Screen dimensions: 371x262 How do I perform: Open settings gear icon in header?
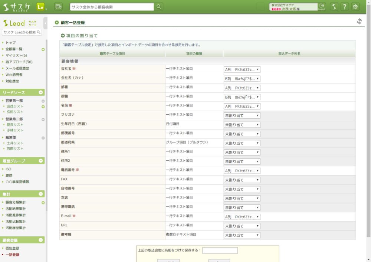(x=355, y=7)
